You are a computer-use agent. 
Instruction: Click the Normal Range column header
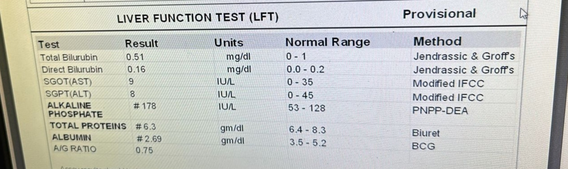pos(328,43)
